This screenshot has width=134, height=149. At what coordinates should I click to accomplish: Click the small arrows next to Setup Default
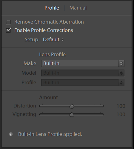point(62,40)
